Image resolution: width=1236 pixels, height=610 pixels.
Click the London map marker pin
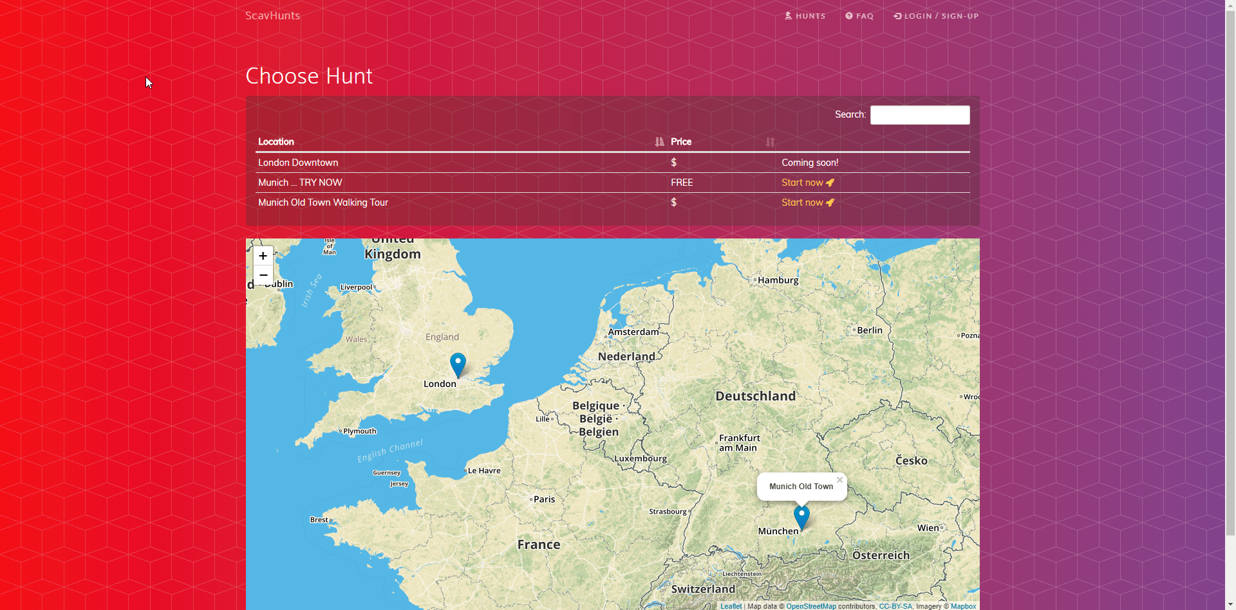458,364
